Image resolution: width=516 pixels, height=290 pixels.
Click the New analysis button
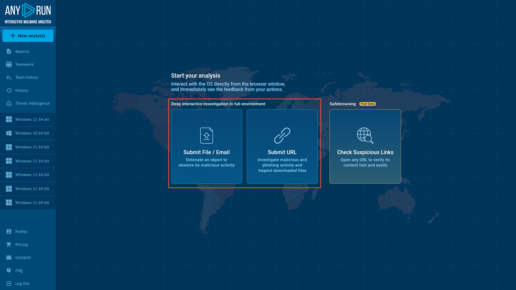(x=28, y=36)
